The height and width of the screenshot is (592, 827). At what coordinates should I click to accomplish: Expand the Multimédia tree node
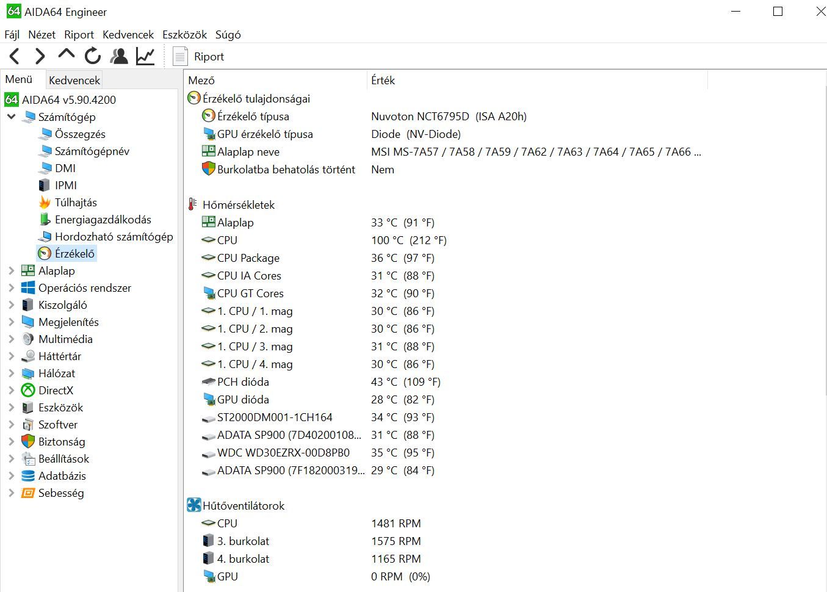pyautogui.click(x=11, y=339)
